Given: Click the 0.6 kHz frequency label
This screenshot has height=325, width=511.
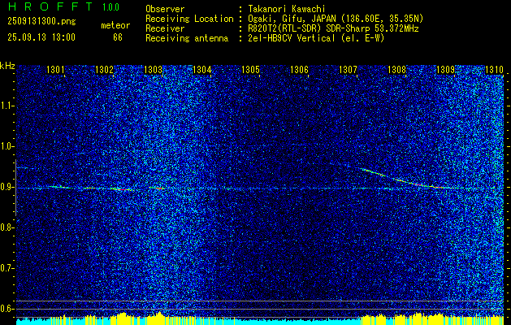Looking at the screenshot, I should [x=6, y=309].
